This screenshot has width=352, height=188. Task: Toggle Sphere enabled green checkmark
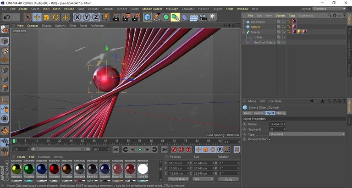coord(285,27)
